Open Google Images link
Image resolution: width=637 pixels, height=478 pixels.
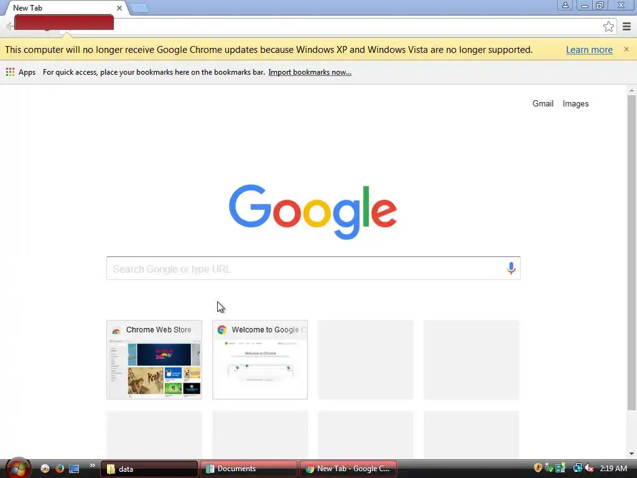pos(575,104)
